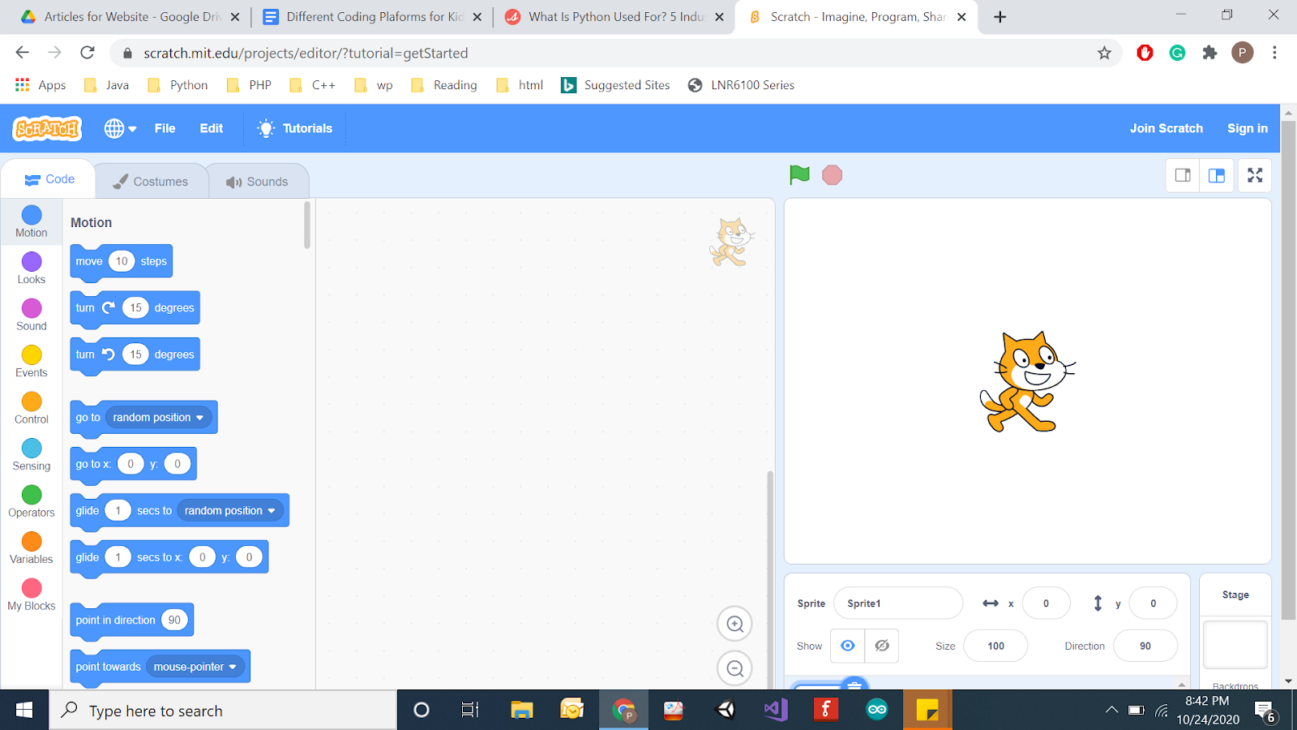This screenshot has width=1297, height=730.
Task: Switch to large stage layout
Action: pyautogui.click(x=1217, y=175)
